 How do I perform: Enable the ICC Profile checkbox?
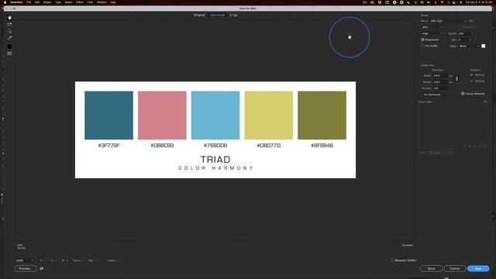422,46
